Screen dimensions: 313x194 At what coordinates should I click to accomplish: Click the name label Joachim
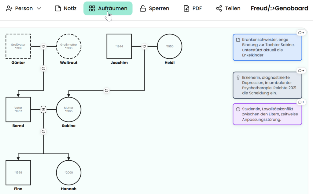(119, 63)
